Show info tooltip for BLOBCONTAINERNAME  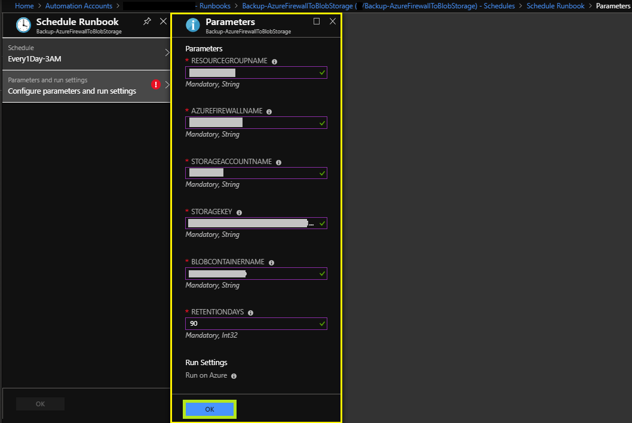(x=272, y=263)
